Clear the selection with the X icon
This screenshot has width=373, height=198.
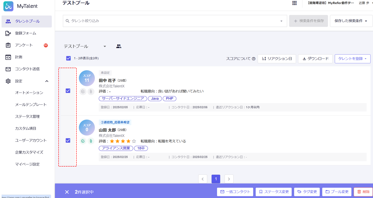[67, 192]
